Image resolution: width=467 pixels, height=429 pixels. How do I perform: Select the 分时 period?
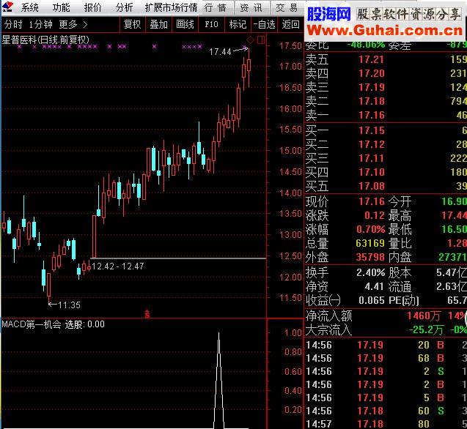tap(13, 24)
